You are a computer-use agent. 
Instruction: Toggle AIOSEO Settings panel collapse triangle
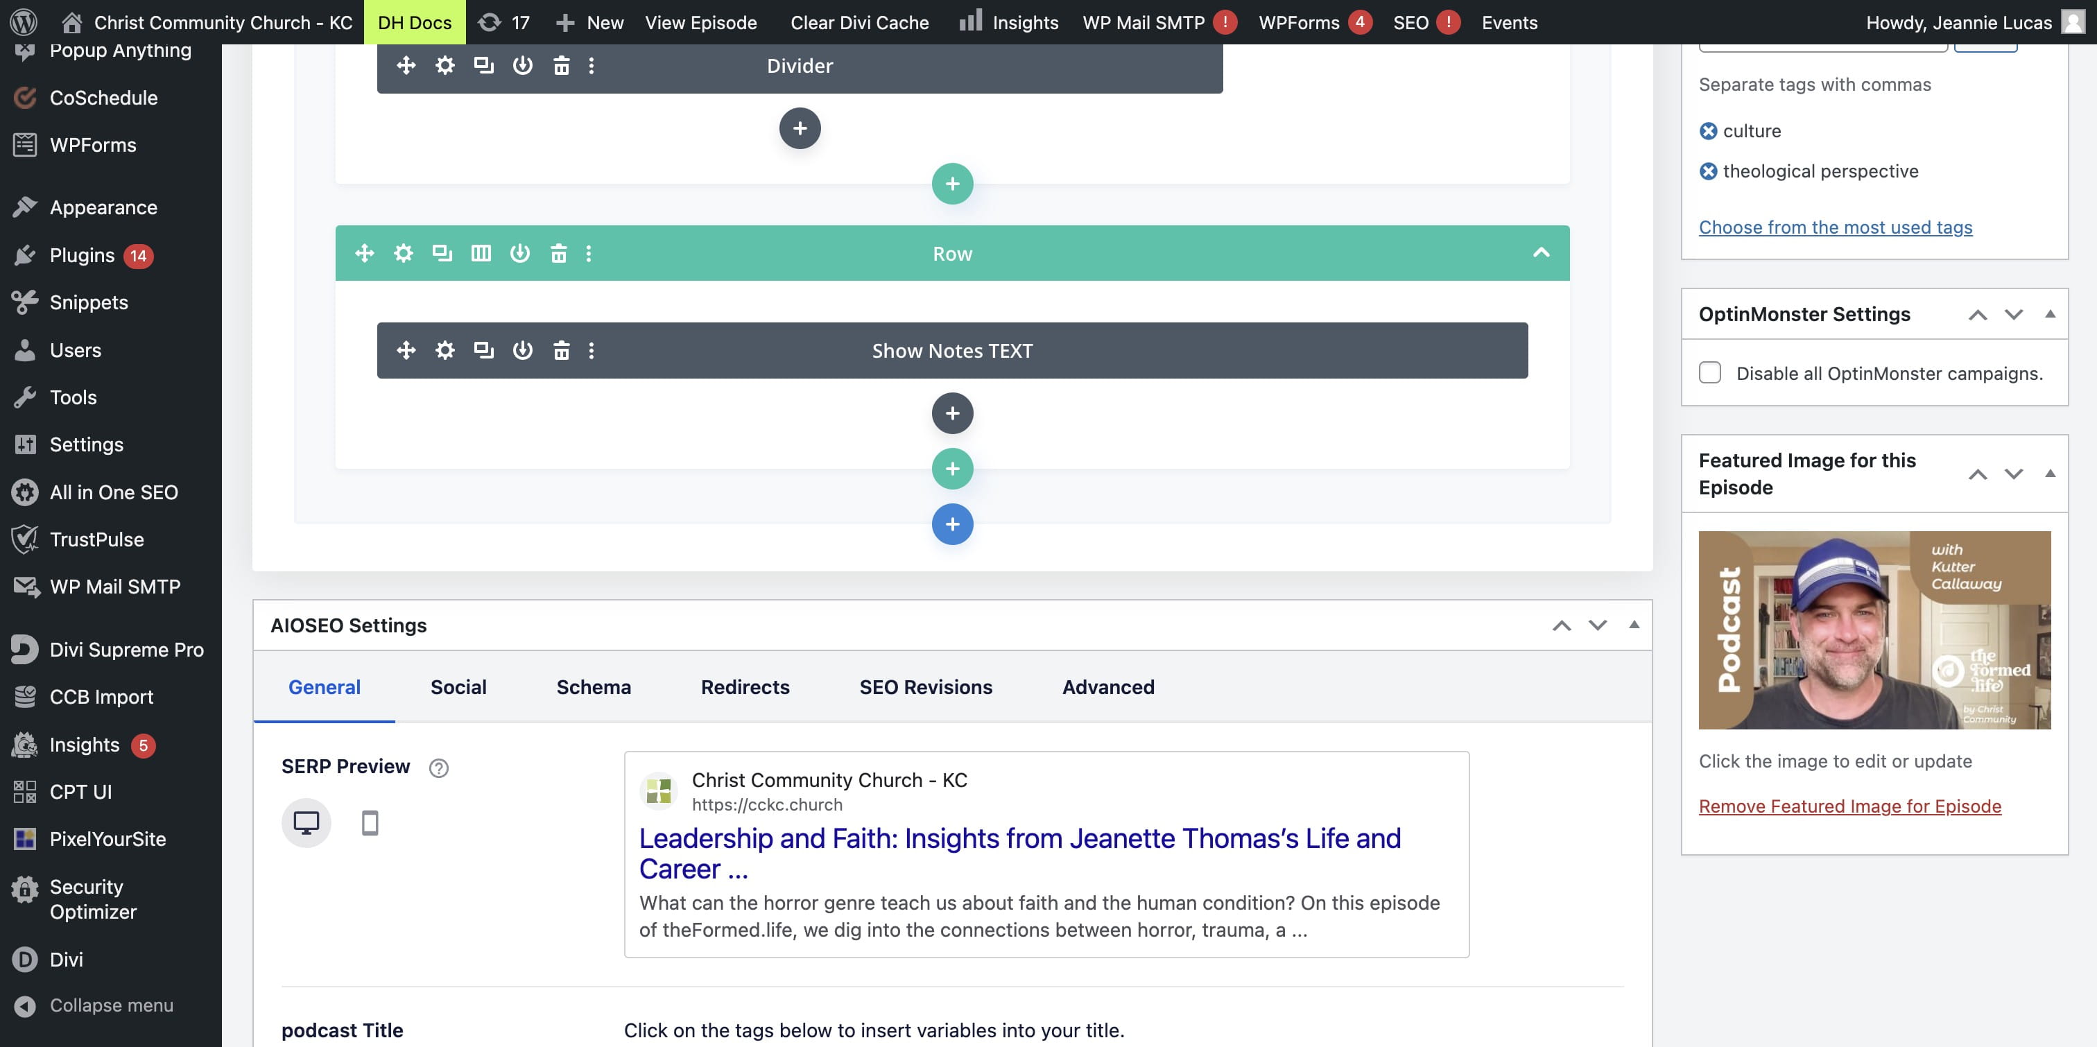1634,625
